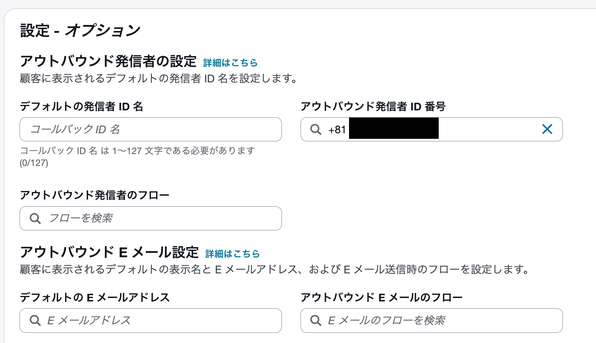Clear the selected caller ID number with the close button

pos(547,129)
